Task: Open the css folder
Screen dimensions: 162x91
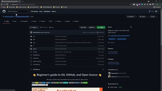Action: click(x=34, y=36)
